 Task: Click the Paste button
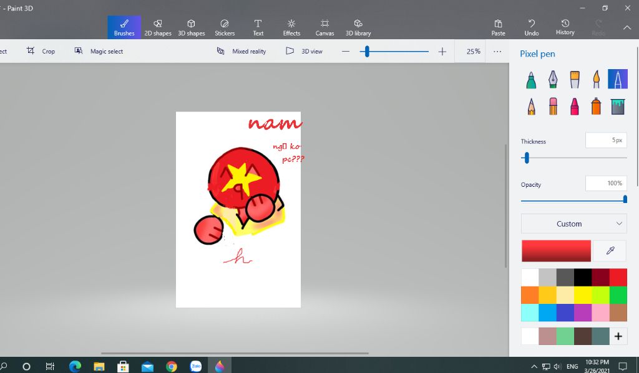[498, 27]
